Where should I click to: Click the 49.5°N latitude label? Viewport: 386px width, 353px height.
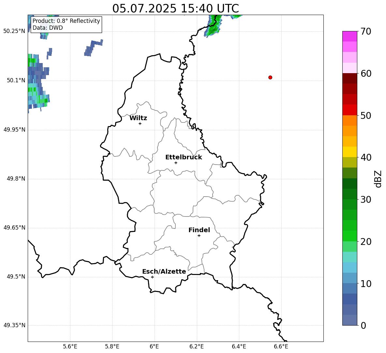16,277
